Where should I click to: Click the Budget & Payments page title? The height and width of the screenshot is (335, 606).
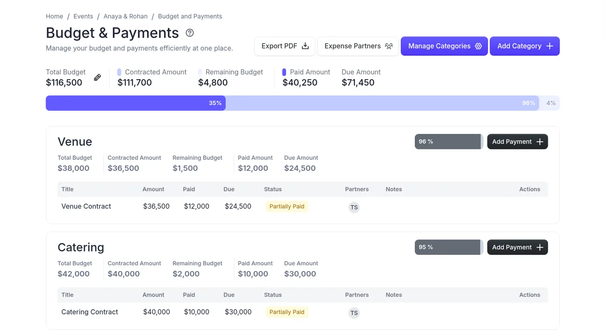112,33
